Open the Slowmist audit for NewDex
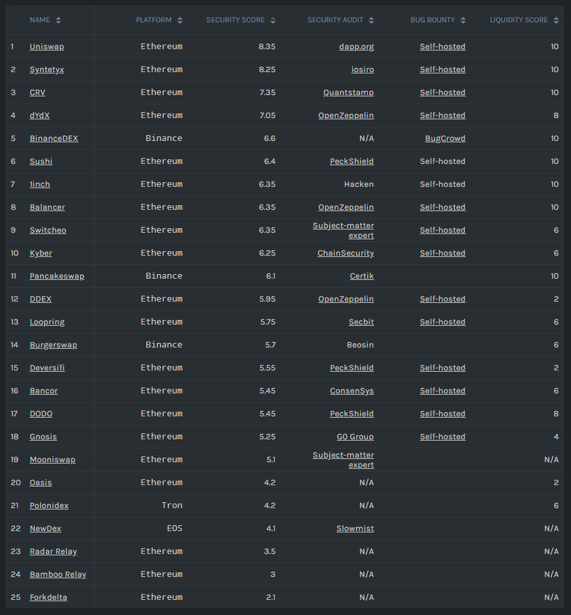 355,528
